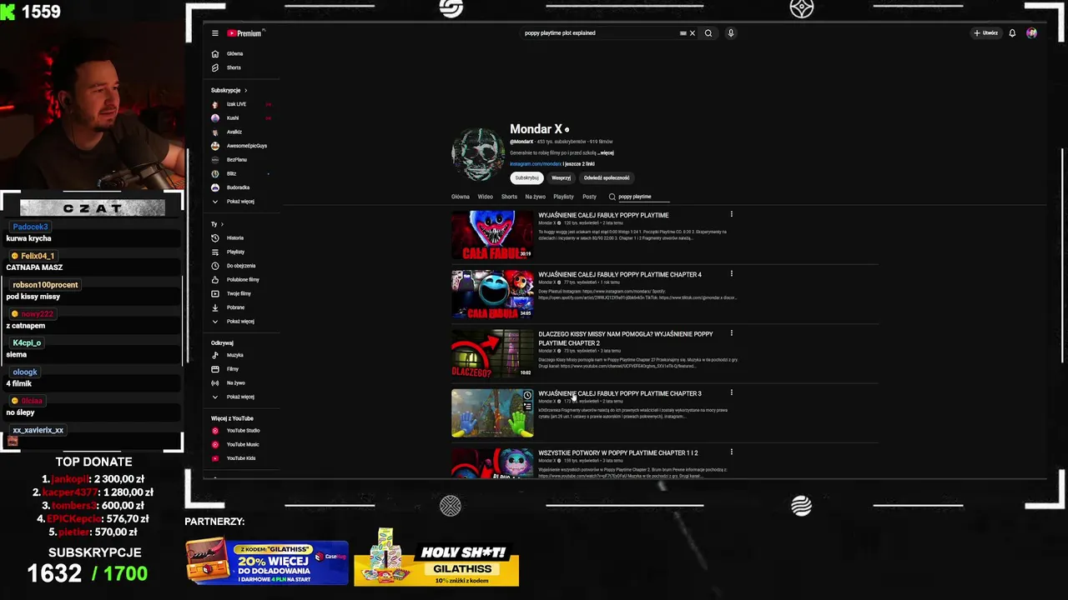
Task: Open the YouTube hamburger guide menu
Action: pos(214,33)
